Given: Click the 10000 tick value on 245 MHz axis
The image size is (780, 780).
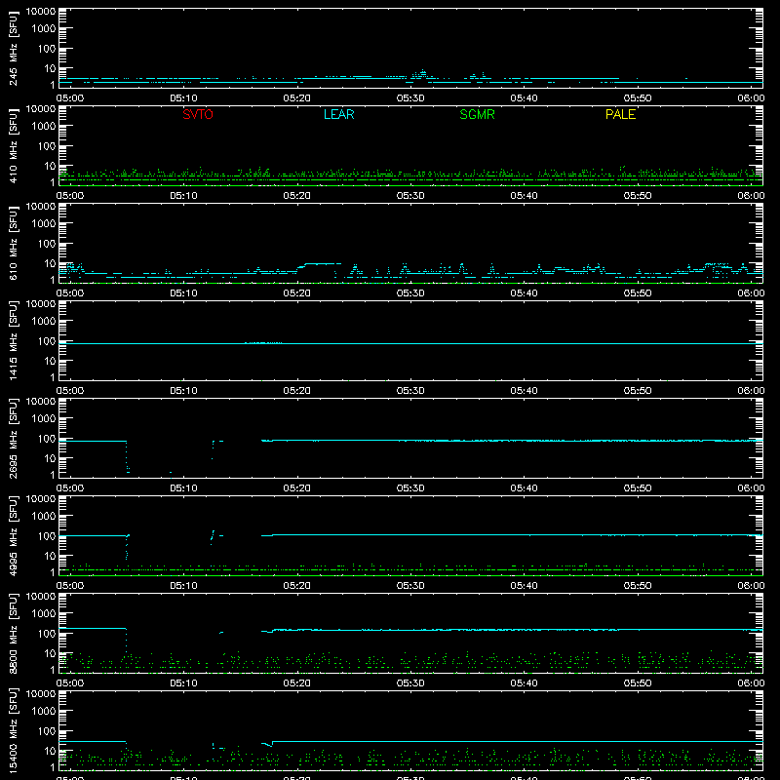Looking at the screenshot, I should 41,12.
